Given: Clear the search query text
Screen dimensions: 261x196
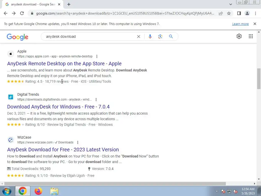Looking at the screenshot, I should [138, 36].
